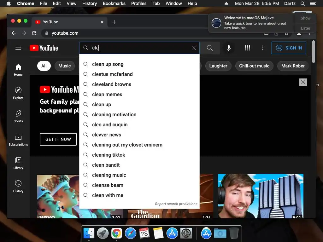
Task: Open the vevo 3:02 video thumbnail
Action: point(58,197)
